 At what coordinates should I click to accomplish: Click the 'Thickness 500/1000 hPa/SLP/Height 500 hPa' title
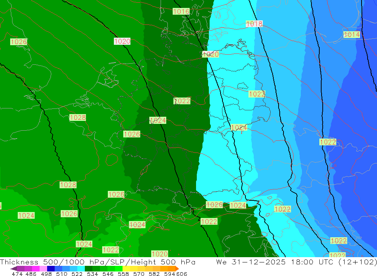tap(98, 262)
